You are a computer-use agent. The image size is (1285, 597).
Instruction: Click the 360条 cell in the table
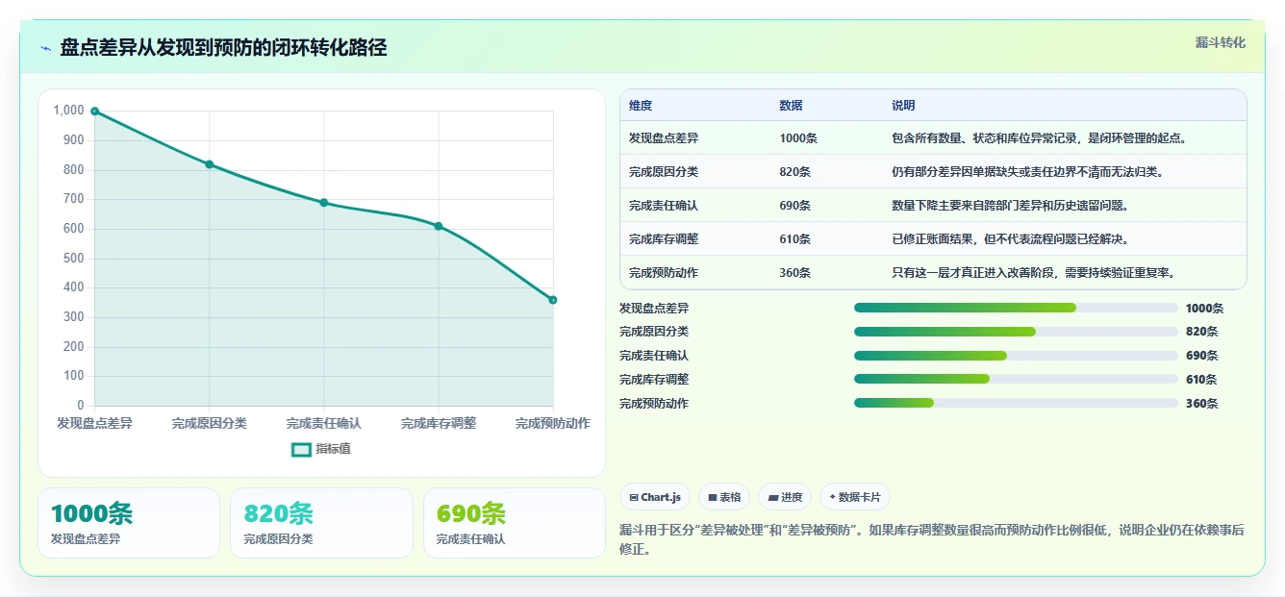click(x=795, y=273)
